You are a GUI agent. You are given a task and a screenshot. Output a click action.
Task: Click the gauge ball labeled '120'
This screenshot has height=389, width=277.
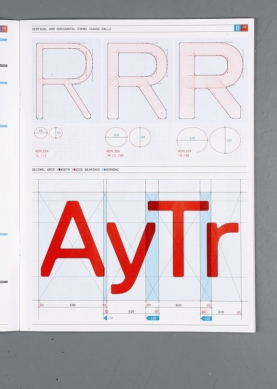click(x=225, y=140)
